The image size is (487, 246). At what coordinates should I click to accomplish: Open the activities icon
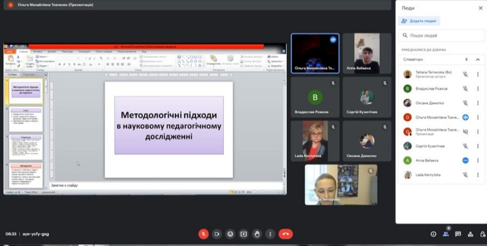click(x=470, y=234)
